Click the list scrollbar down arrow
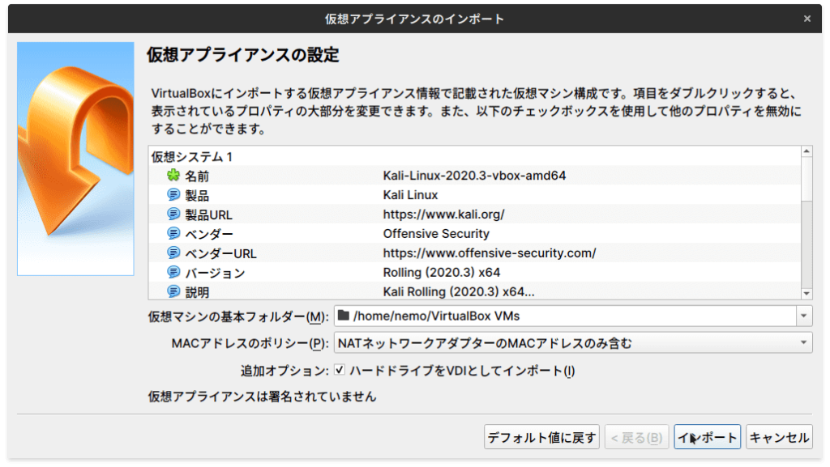This screenshot has height=467, width=830. point(806,293)
